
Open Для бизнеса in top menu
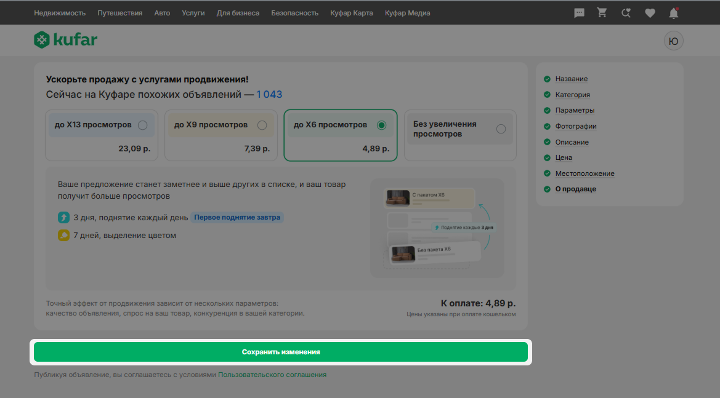tap(238, 13)
